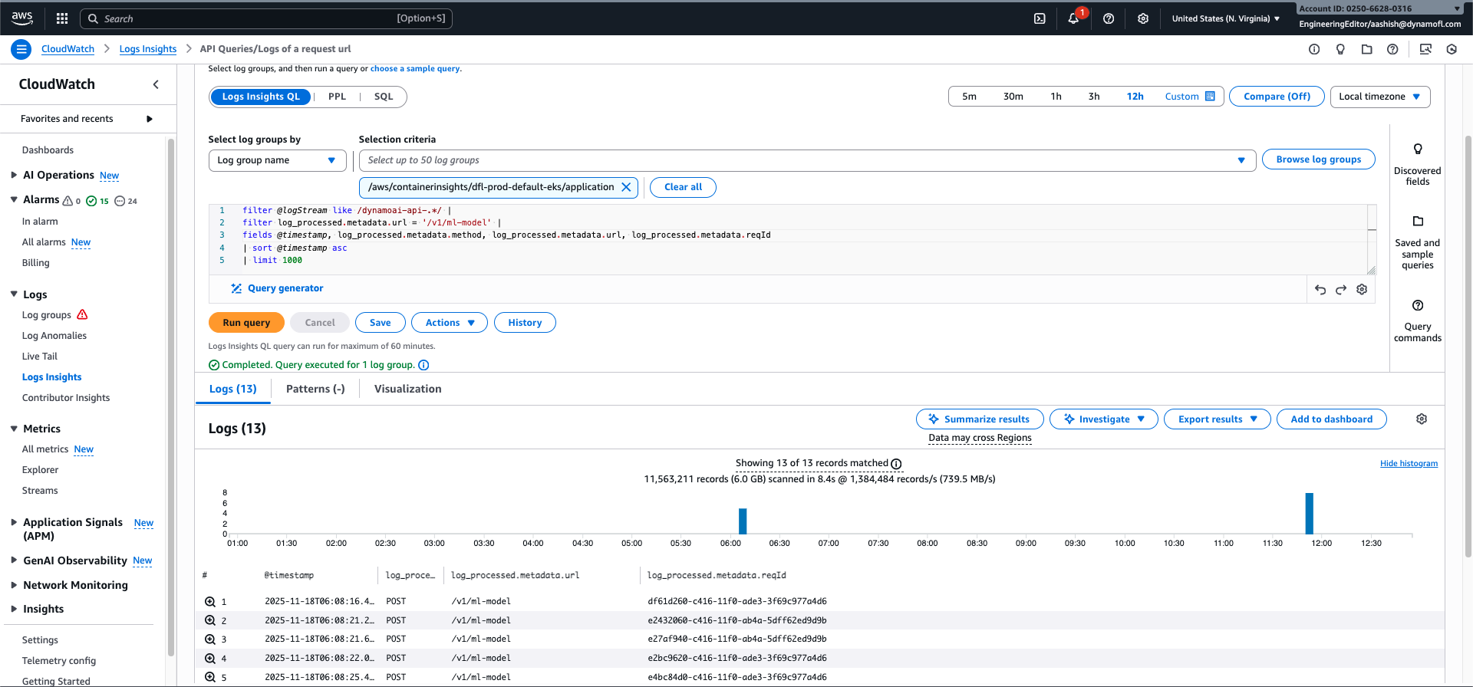Open the AWS home logo
The width and height of the screenshot is (1473, 687).
[22, 18]
